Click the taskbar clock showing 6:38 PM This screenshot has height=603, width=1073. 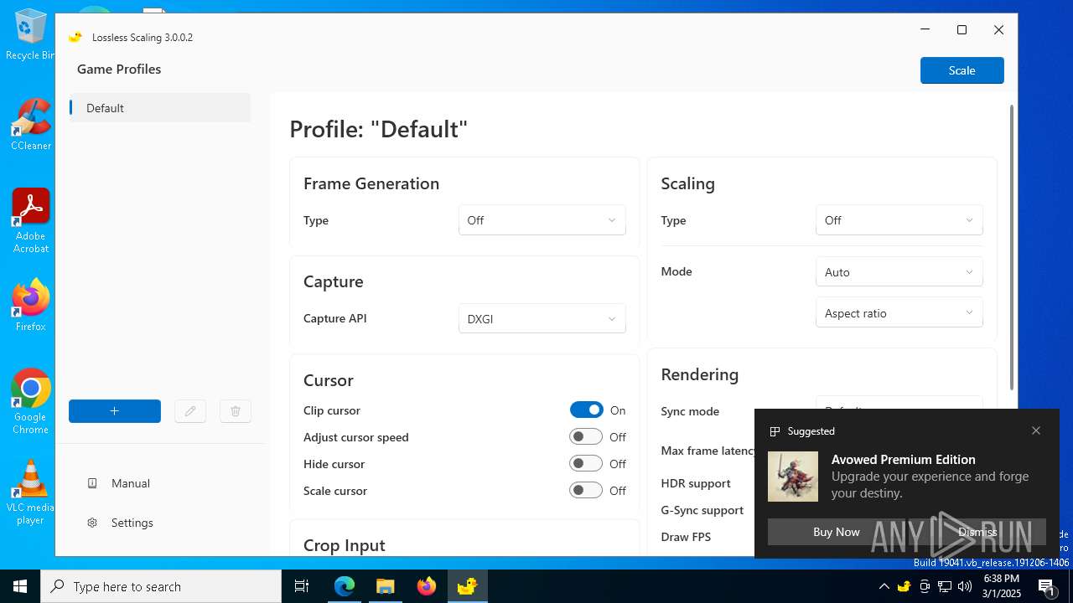(x=1001, y=586)
